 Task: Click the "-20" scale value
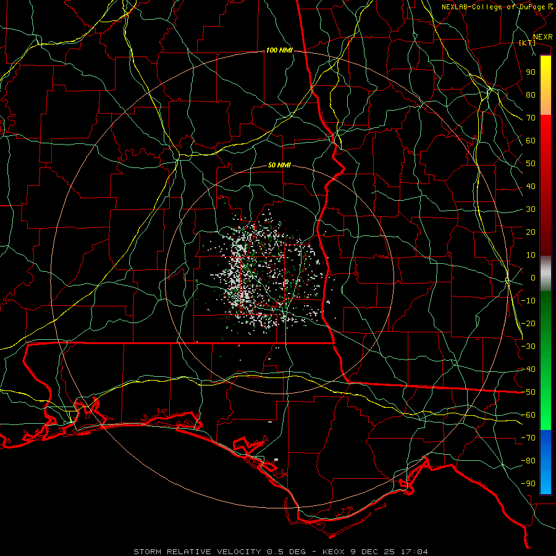coord(528,324)
